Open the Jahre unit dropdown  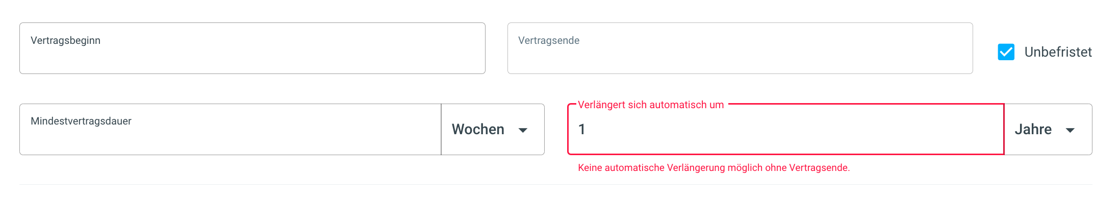[1048, 130]
